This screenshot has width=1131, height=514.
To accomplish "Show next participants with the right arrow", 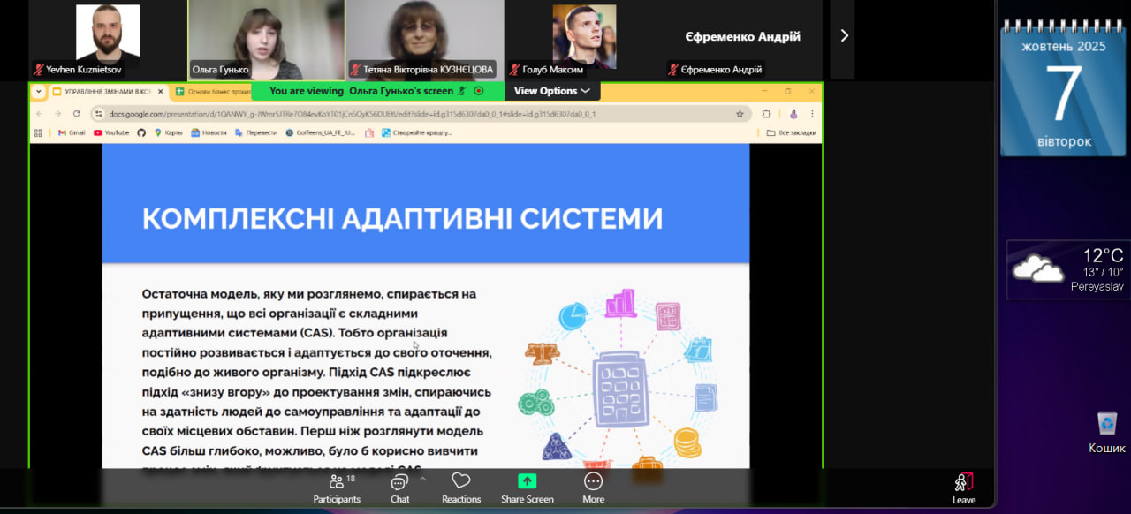I will click(844, 35).
